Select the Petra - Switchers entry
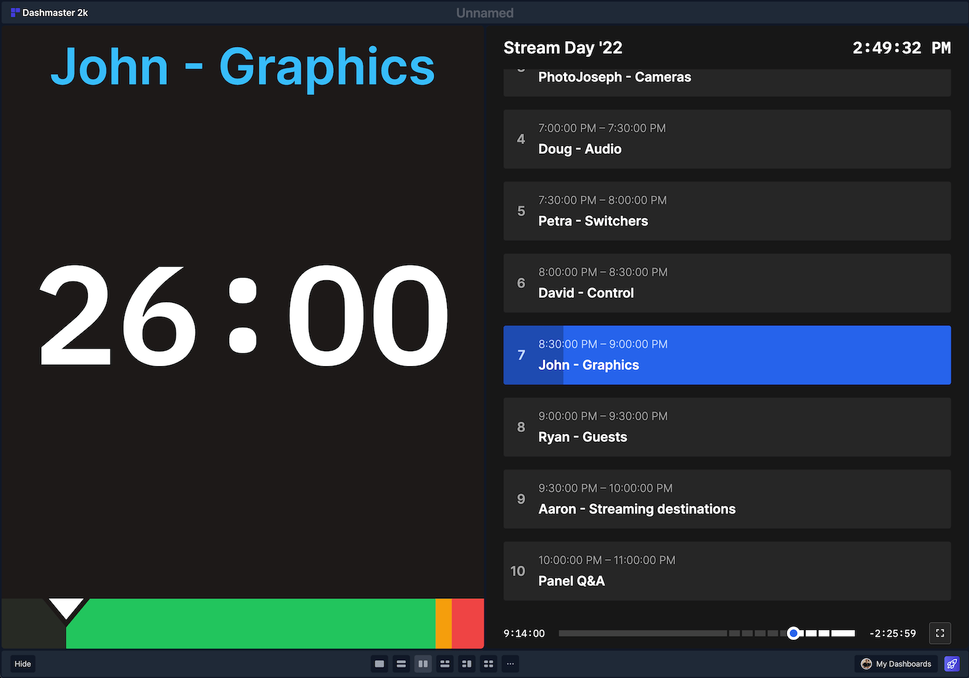 click(x=727, y=211)
